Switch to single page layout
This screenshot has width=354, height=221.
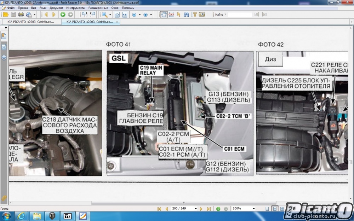[x=267, y=209]
